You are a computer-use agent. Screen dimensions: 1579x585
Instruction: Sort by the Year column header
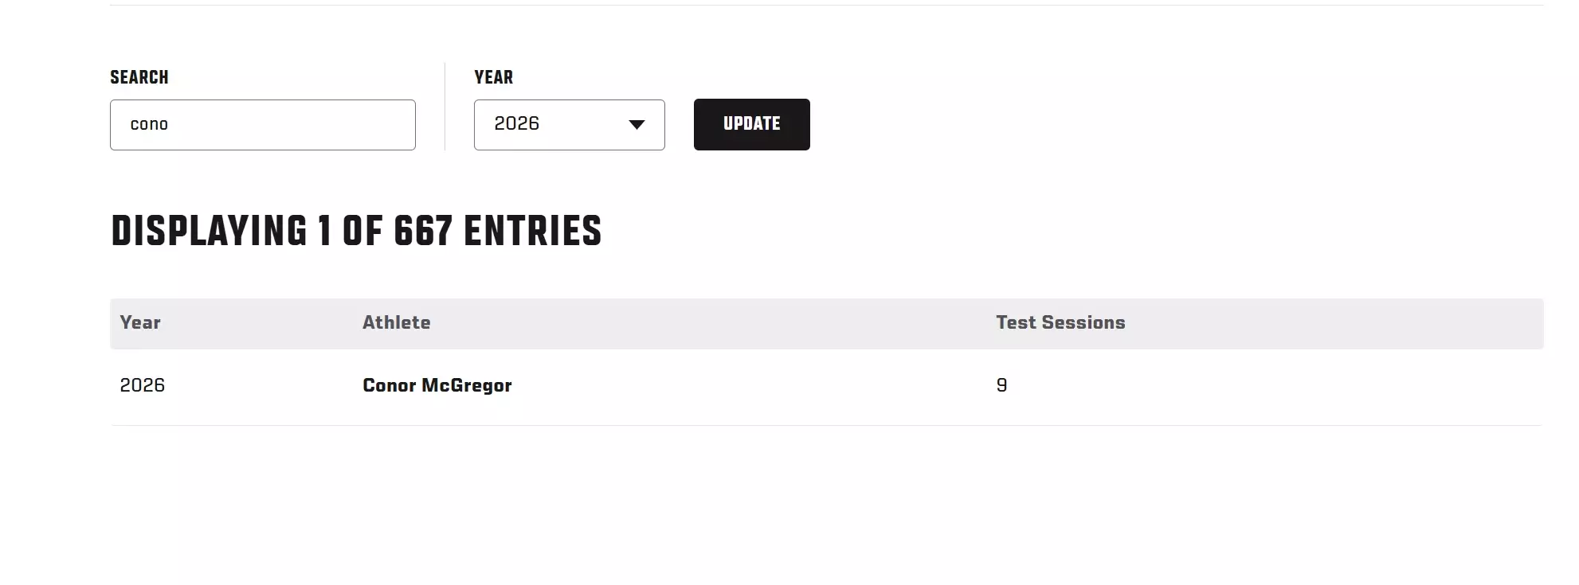pyautogui.click(x=140, y=322)
